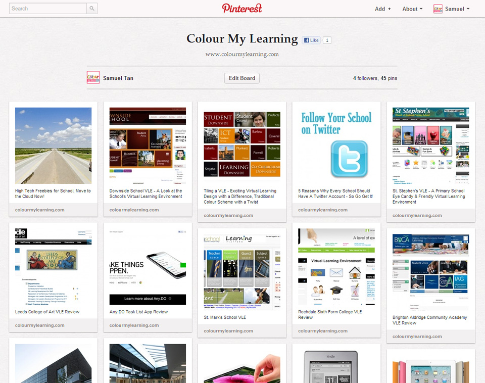Click 'Leeds College of Art VLE Review' caption
The image size is (485, 383).
click(47, 312)
